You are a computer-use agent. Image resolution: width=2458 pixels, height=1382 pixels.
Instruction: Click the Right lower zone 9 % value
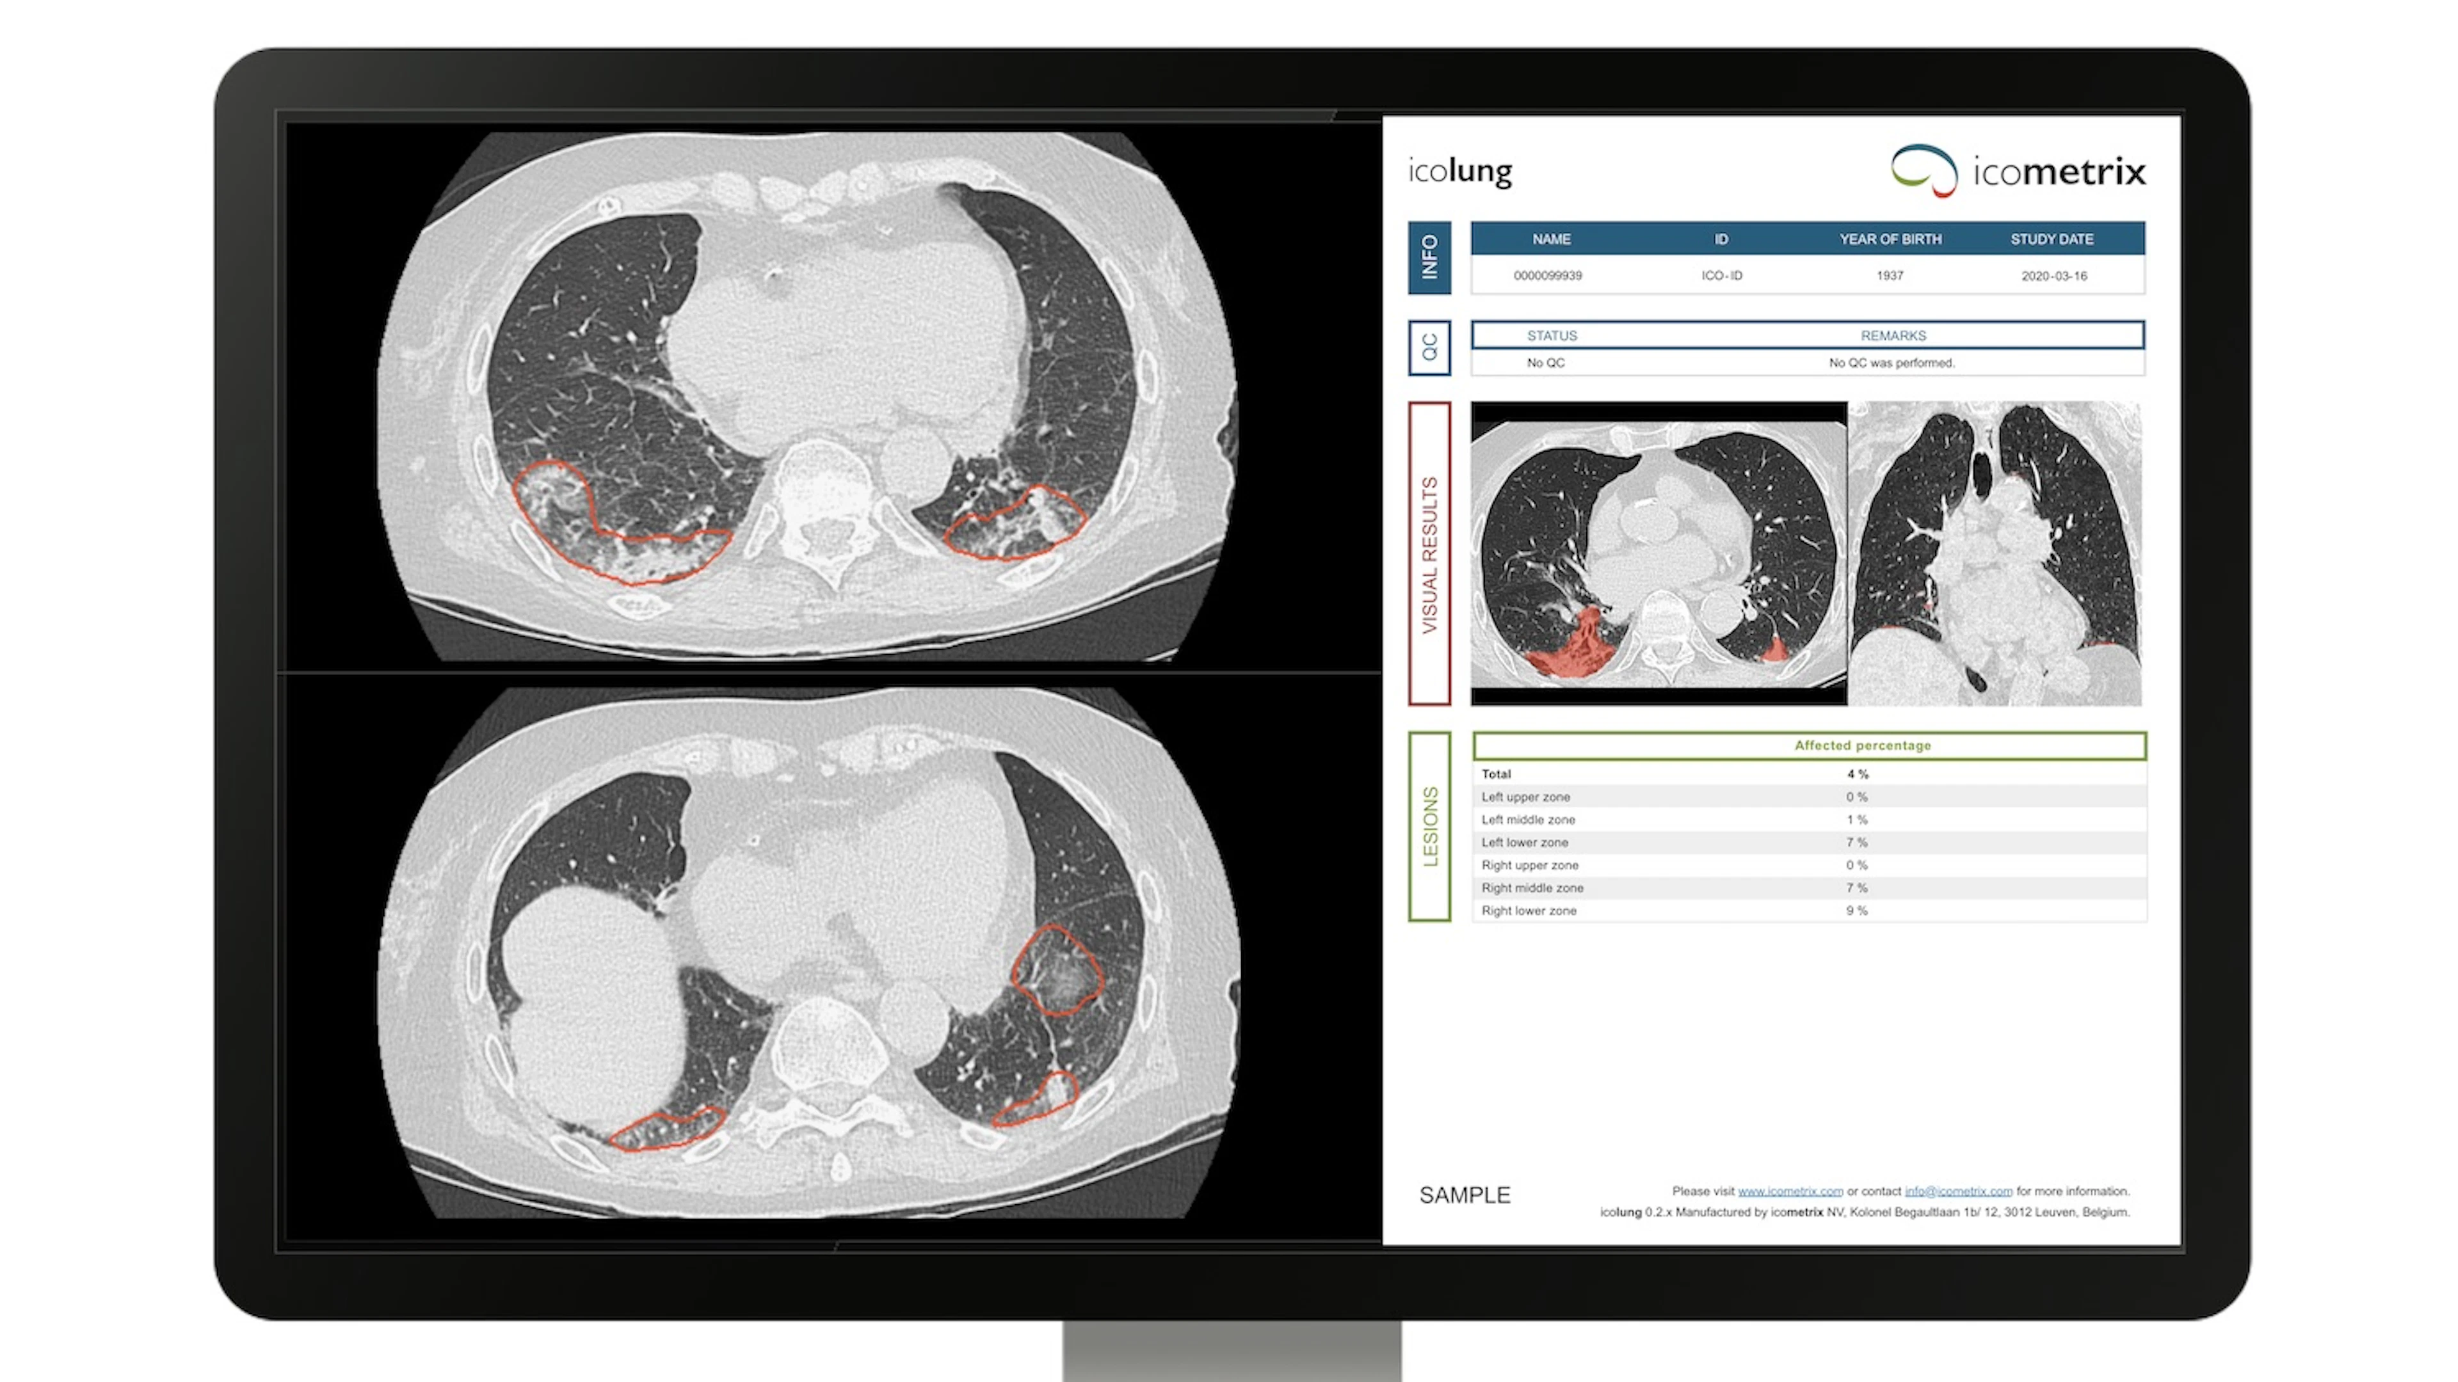click(1857, 911)
